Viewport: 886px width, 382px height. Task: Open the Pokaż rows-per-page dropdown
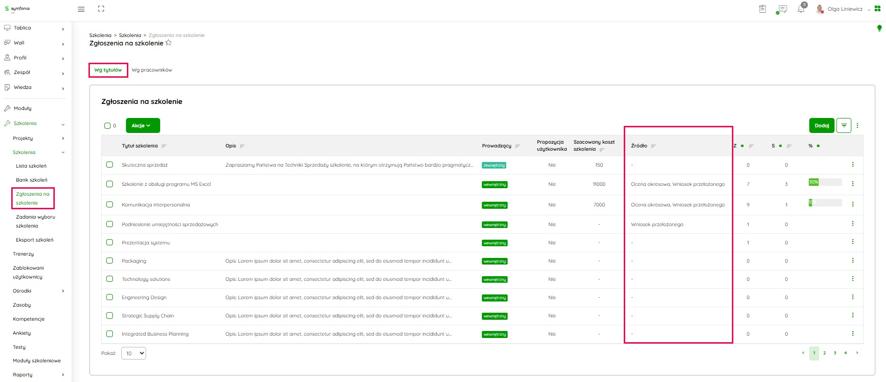point(133,353)
